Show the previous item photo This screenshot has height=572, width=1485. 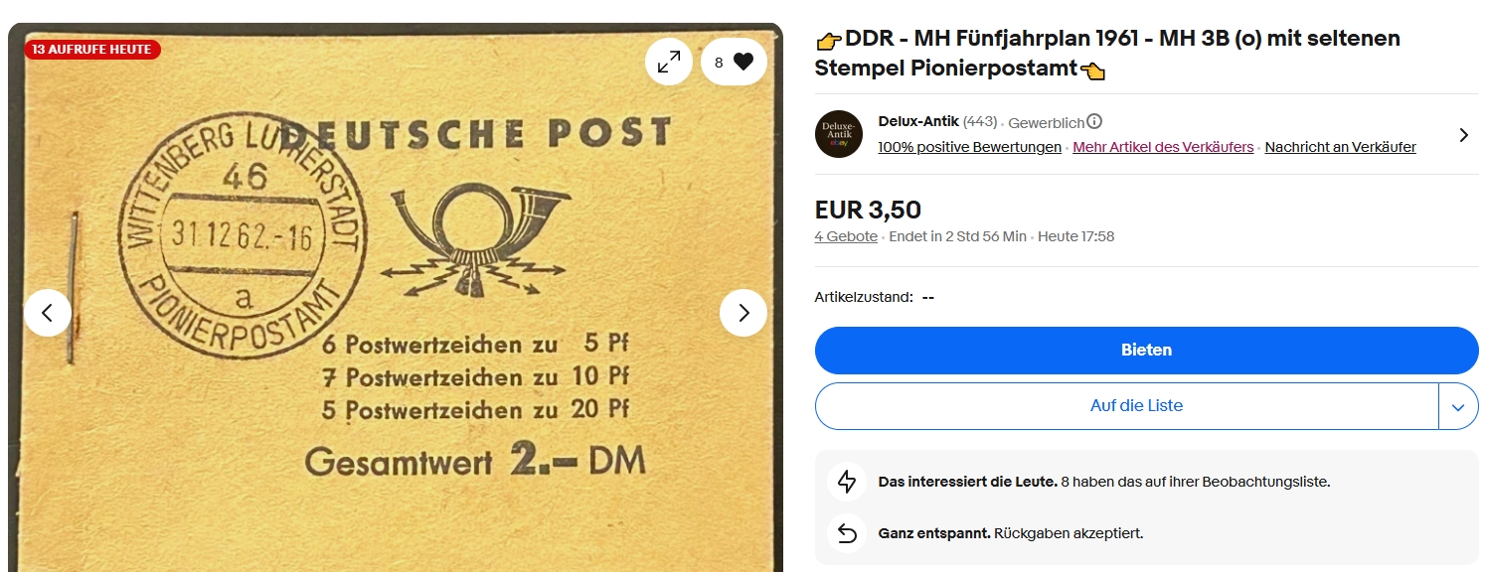pyautogui.click(x=48, y=313)
